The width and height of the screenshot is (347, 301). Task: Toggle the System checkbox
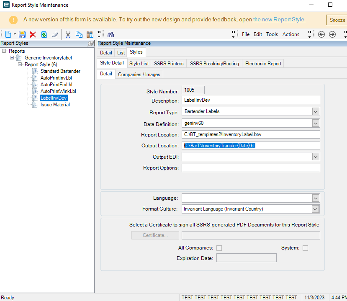coord(305,248)
